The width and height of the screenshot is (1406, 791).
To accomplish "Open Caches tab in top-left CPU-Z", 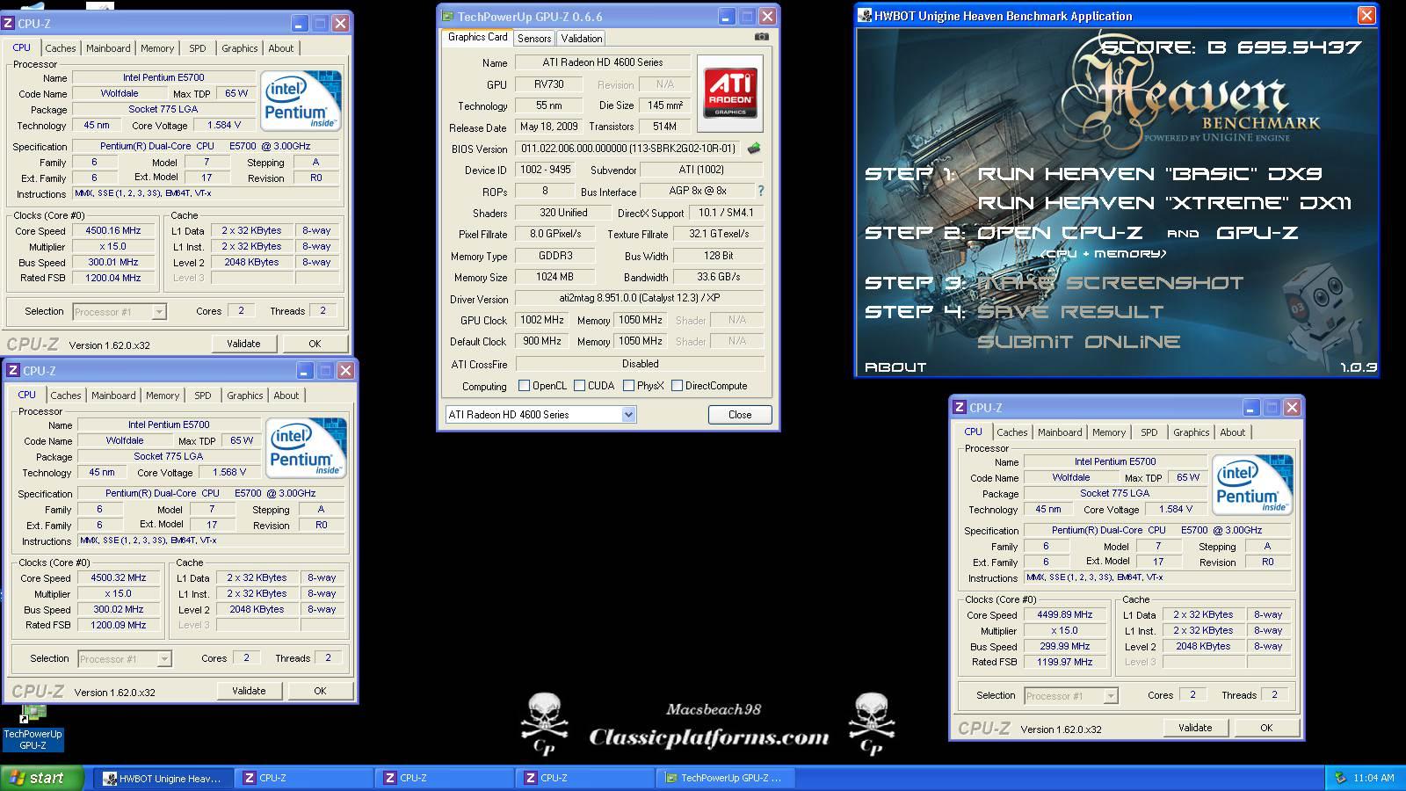I will pyautogui.click(x=61, y=48).
